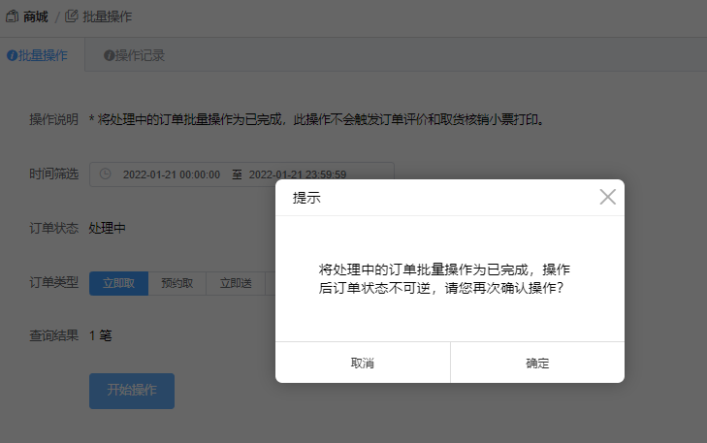The width and height of the screenshot is (707, 443).
Task: Click the 时间筛选 label
Action: point(53,174)
